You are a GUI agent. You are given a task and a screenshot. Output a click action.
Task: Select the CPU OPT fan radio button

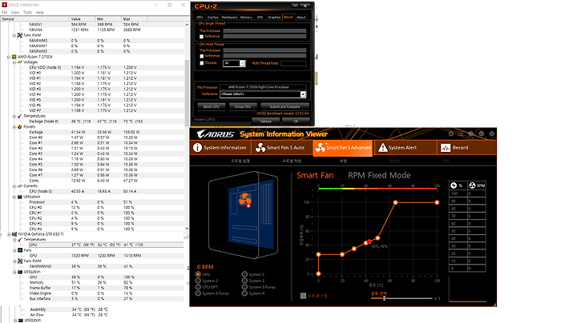pyautogui.click(x=198, y=287)
